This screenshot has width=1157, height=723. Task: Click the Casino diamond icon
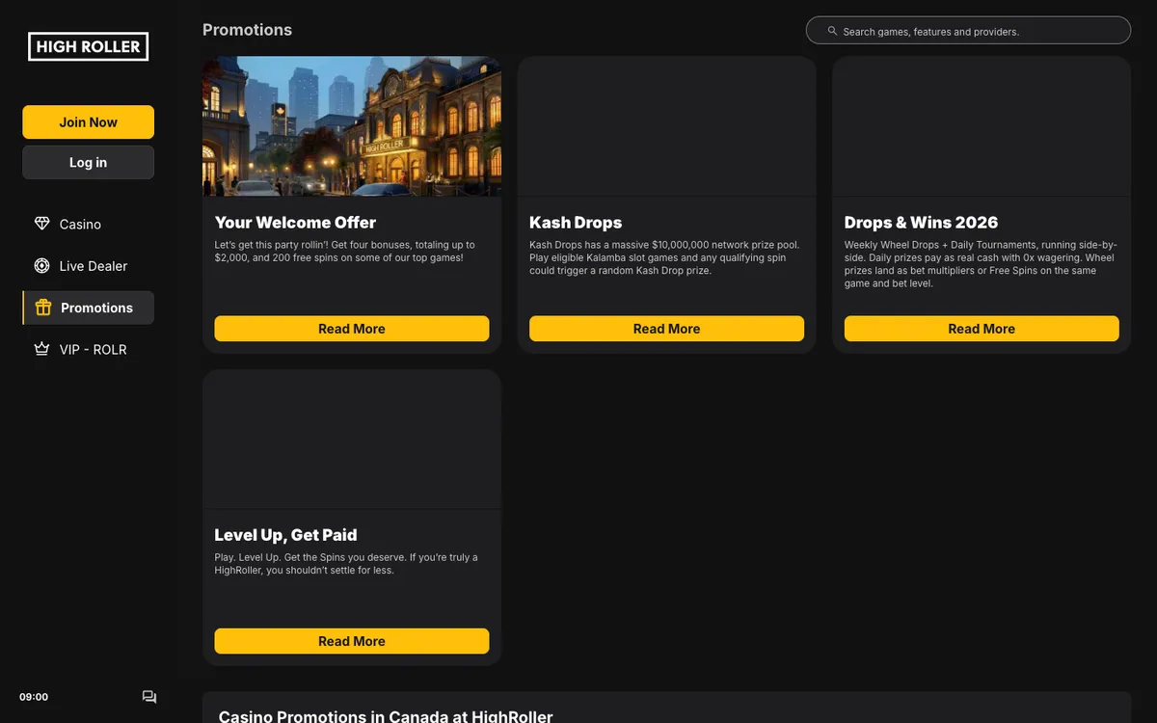point(41,224)
